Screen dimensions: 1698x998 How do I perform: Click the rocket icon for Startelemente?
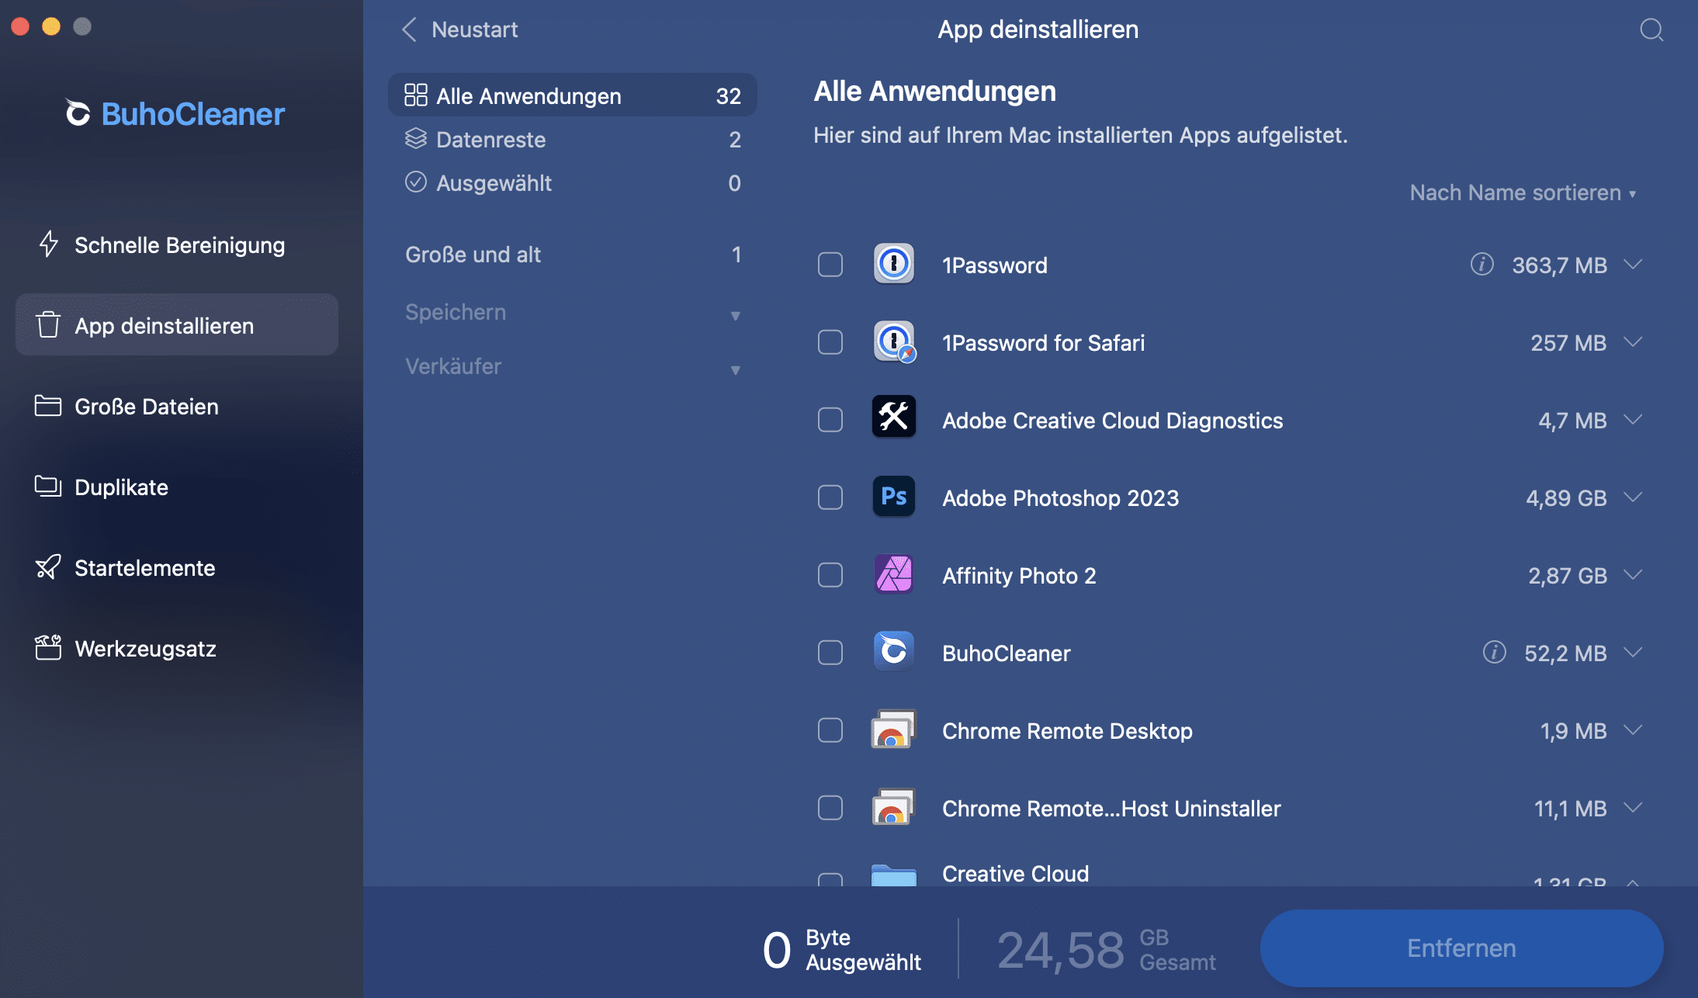point(48,567)
